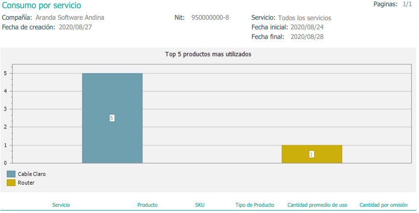
Task: Click the Fecha inicial date 2020/08/24
Action: click(x=307, y=27)
